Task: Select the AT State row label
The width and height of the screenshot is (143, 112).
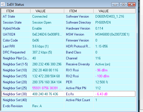Action: tap(9, 16)
